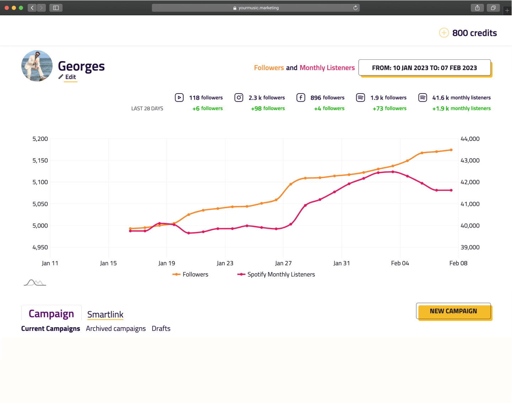Click the +98 followers growth value
Image resolution: width=512 pixels, height=403 pixels.
[268, 108]
